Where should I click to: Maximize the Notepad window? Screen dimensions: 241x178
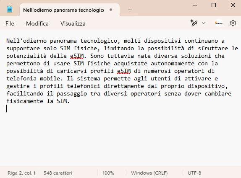coord(214,5)
